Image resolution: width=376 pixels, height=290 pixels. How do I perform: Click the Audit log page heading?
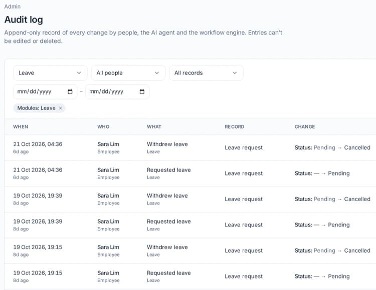point(24,19)
